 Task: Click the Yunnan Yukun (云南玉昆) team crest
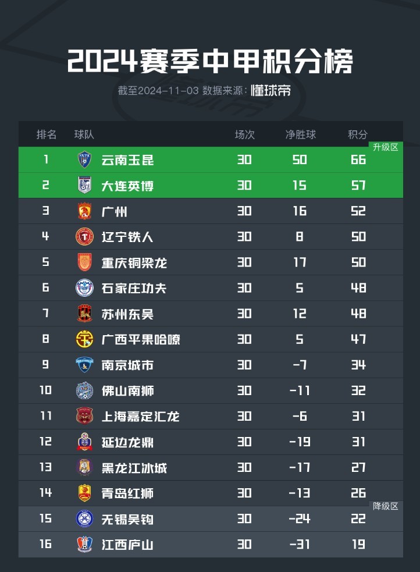(85, 159)
